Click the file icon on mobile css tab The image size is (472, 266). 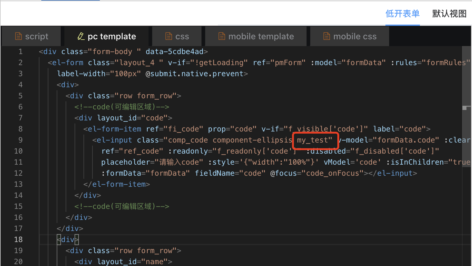(x=327, y=36)
